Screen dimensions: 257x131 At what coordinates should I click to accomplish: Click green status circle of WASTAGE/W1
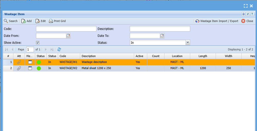click(x=39, y=62)
